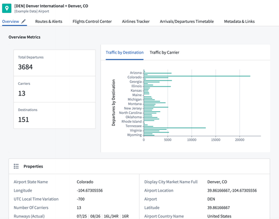Click the green airport location pin icon
The image size is (279, 219).
click(x=7, y=8)
